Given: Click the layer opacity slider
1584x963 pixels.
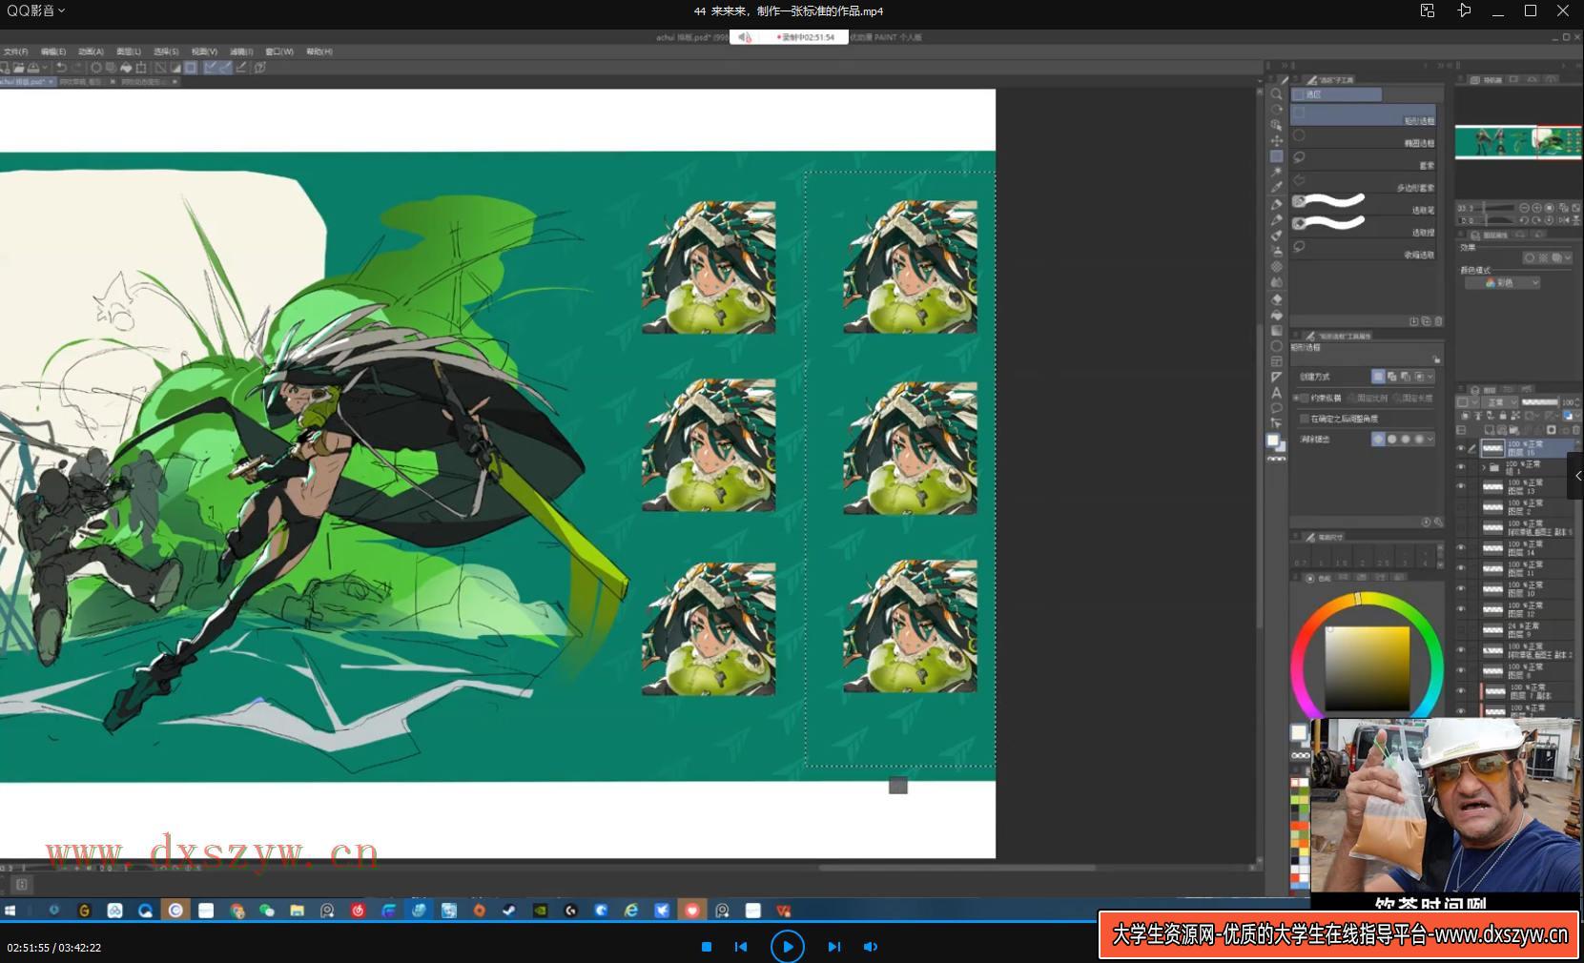Looking at the screenshot, I should pos(1539,402).
